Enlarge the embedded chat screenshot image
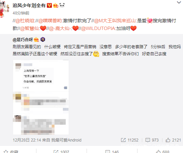183x153 pixels. 41,97
